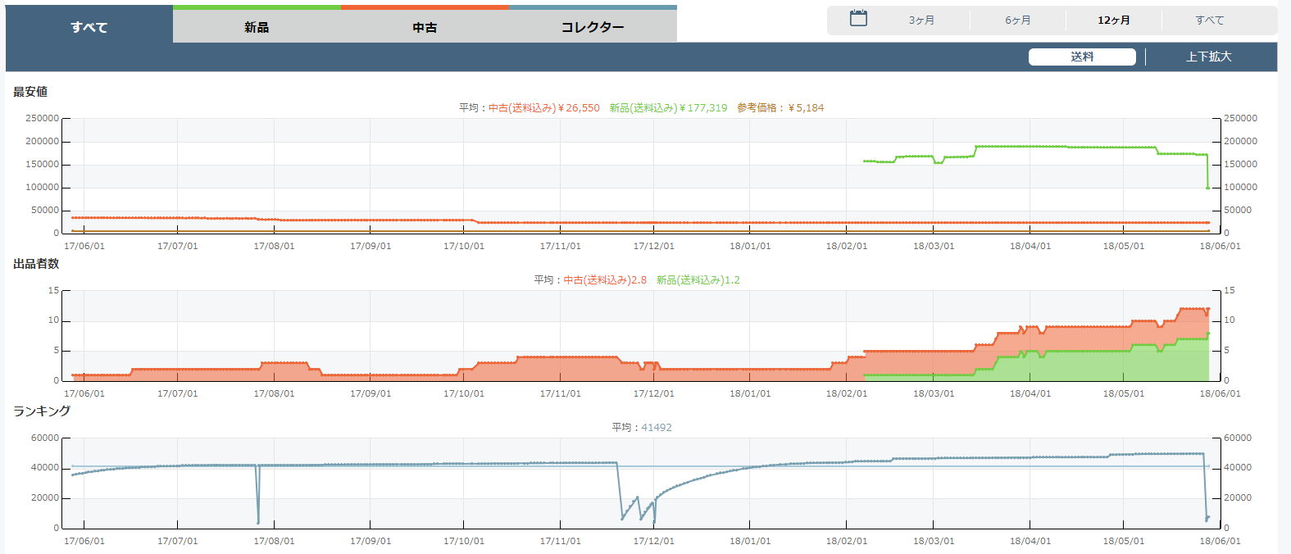Set period to 6ヶ月
The height and width of the screenshot is (554, 1291).
(1018, 20)
